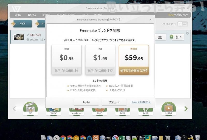
Task: Open the orange XAMPP dock icon
Action: [x=96, y=138]
